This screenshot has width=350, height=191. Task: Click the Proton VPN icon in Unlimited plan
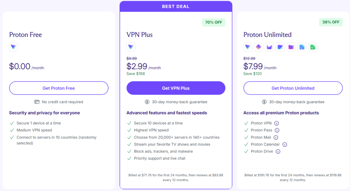[248, 47]
